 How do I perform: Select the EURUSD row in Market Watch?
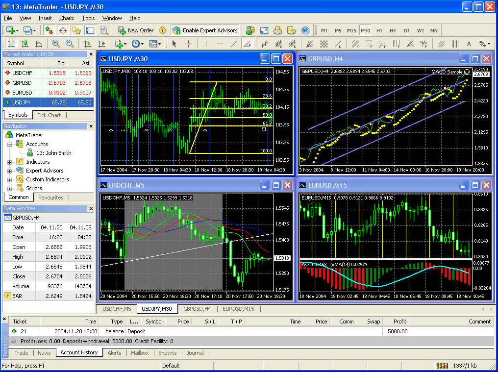[x=48, y=93]
